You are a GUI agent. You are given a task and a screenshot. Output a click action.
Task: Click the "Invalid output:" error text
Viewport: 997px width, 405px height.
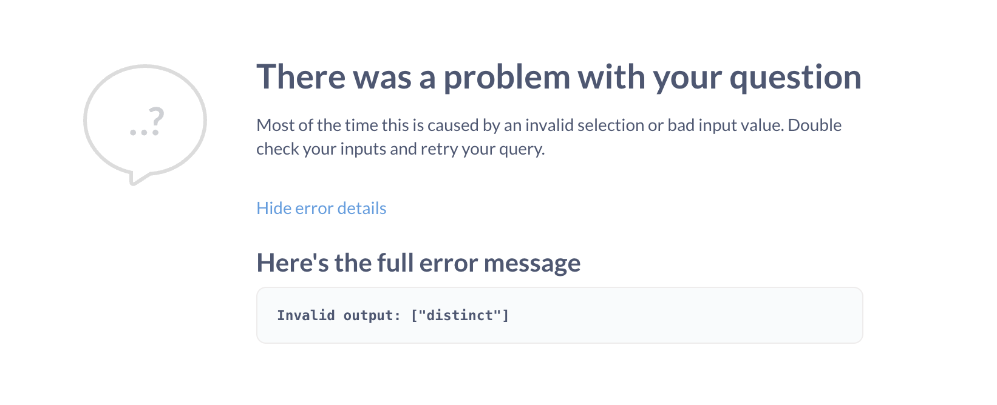(x=338, y=315)
